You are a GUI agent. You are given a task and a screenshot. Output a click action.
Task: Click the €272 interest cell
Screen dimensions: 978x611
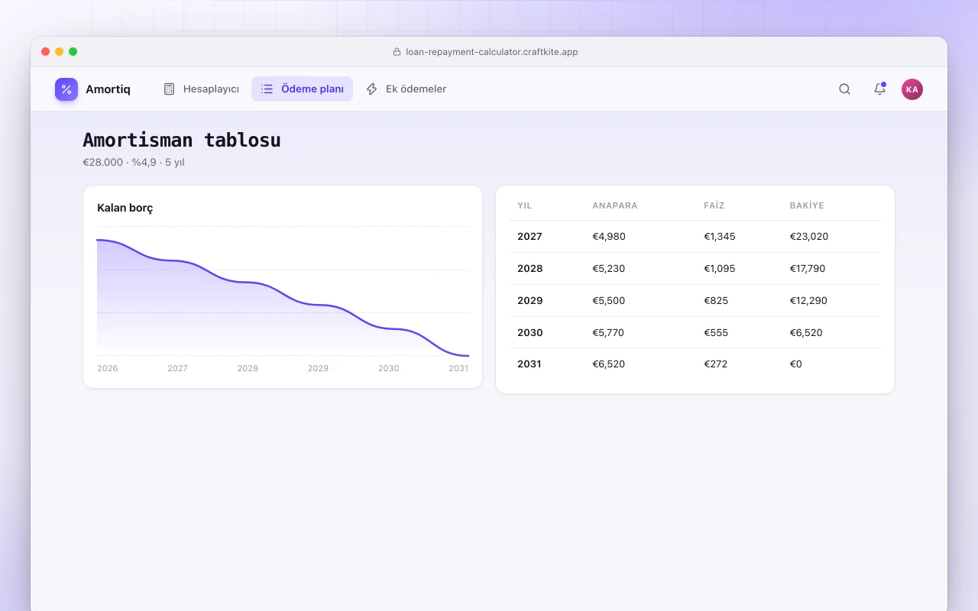(x=716, y=364)
